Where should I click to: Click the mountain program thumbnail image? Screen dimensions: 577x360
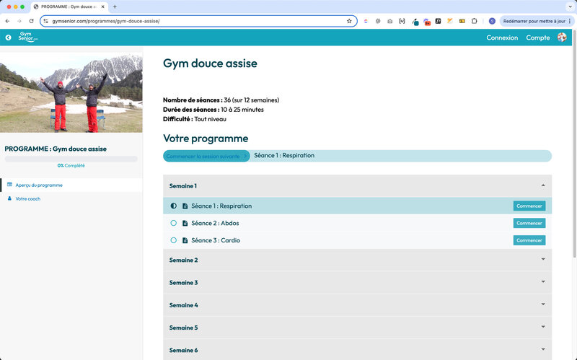tap(71, 92)
